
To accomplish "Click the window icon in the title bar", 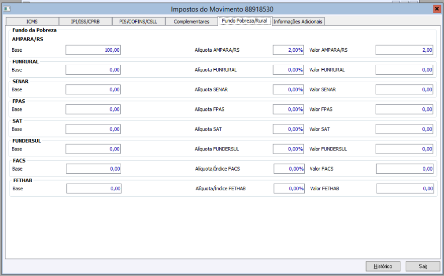I will click(7, 9).
